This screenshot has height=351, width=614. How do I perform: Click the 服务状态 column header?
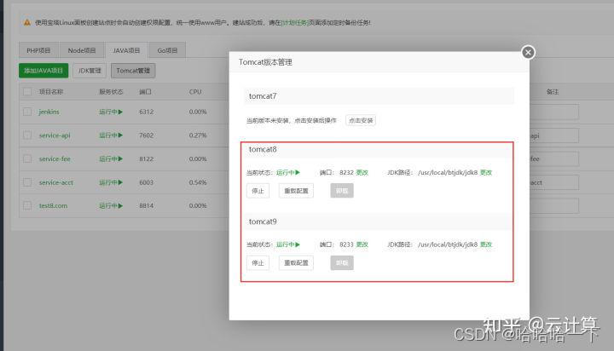click(111, 91)
